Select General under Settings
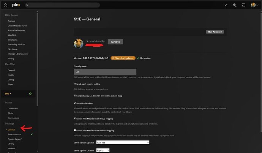 coord(11,129)
